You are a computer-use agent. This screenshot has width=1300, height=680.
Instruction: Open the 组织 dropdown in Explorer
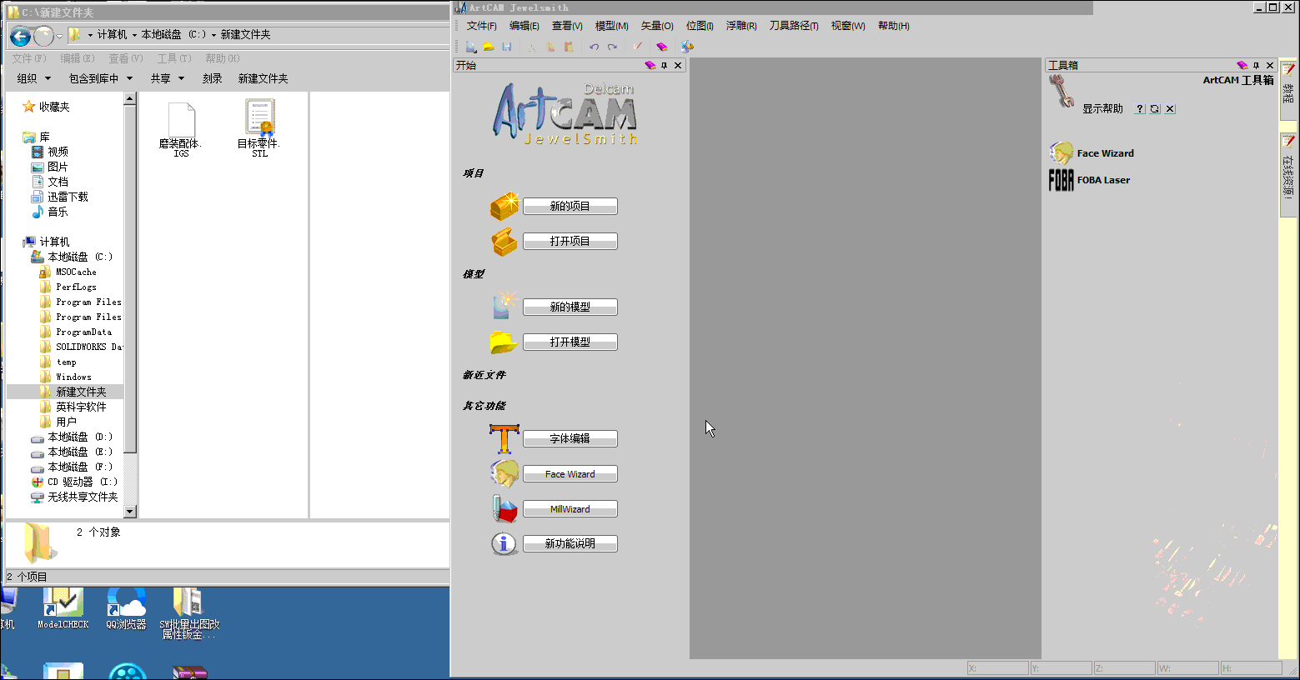[34, 78]
